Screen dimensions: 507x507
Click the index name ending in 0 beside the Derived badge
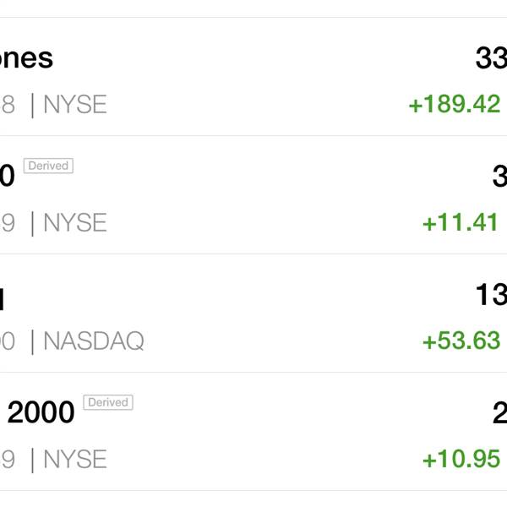pos(7,176)
